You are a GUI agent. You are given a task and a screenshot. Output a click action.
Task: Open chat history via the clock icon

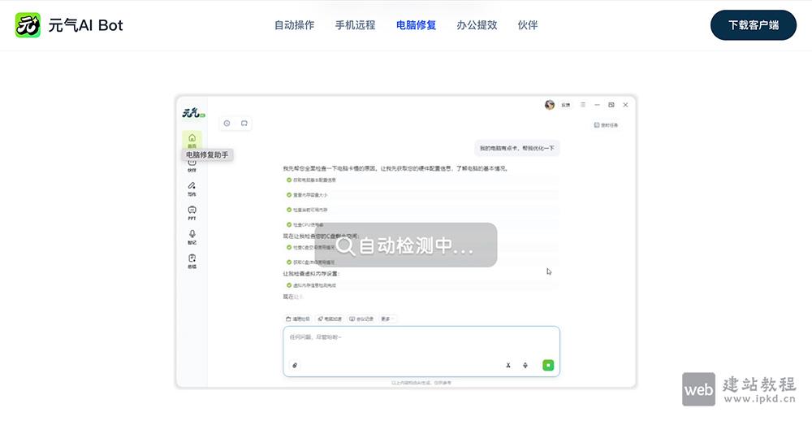pos(227,124)
